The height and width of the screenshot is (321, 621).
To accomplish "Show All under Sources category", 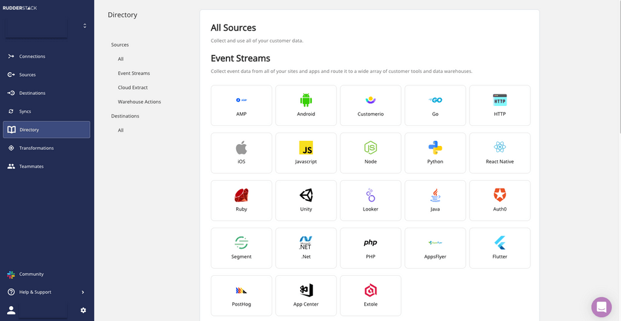I will pyautogui.click(x=121, y=59).
